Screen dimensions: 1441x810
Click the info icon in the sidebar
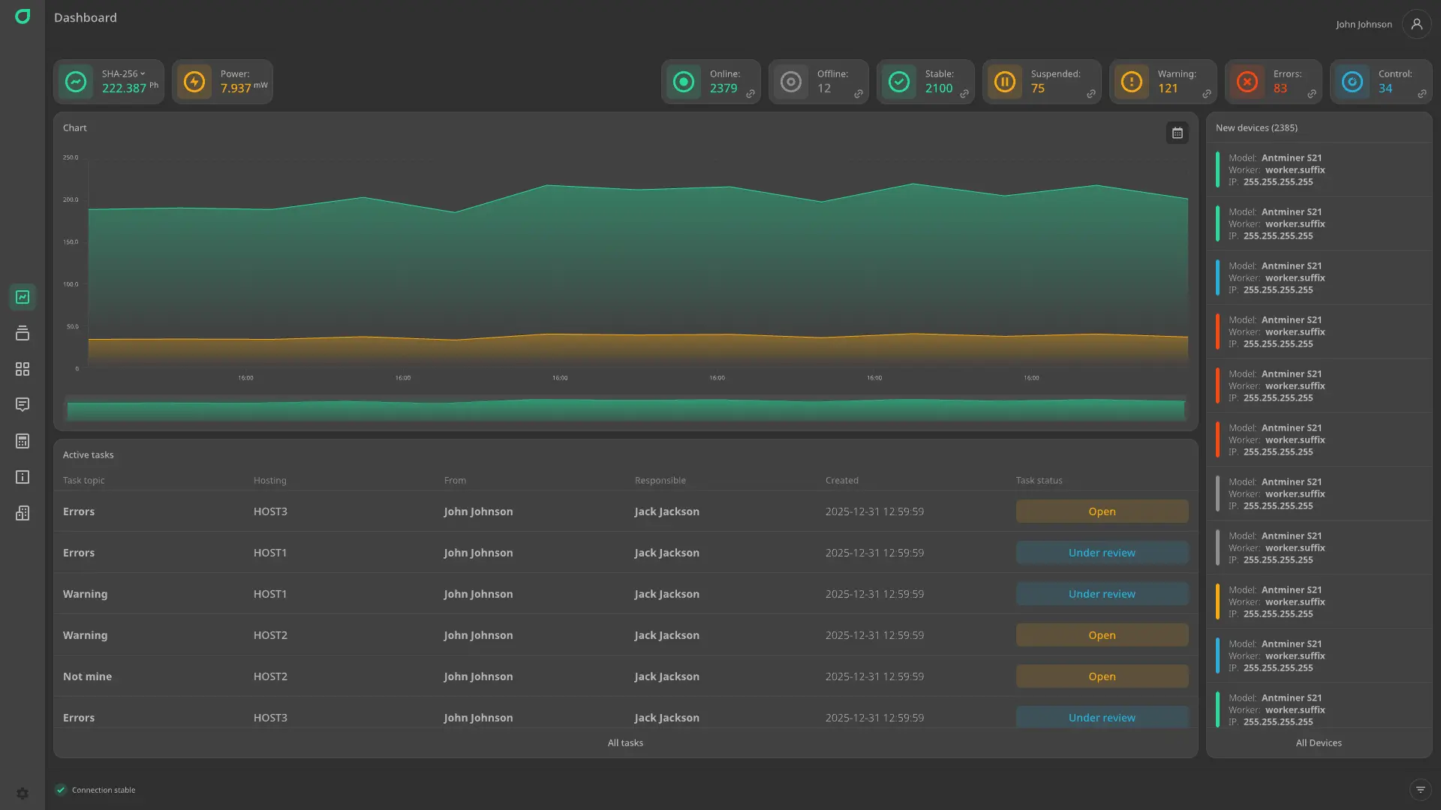click(23, 476)
